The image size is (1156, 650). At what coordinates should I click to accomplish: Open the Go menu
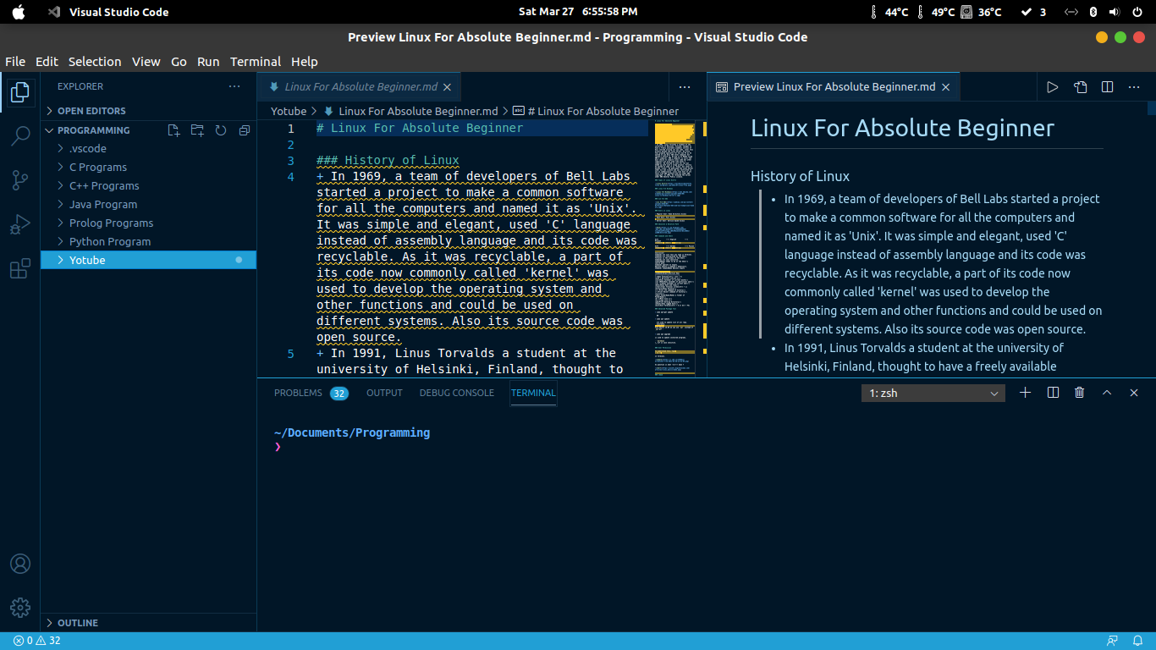[179, 62]
